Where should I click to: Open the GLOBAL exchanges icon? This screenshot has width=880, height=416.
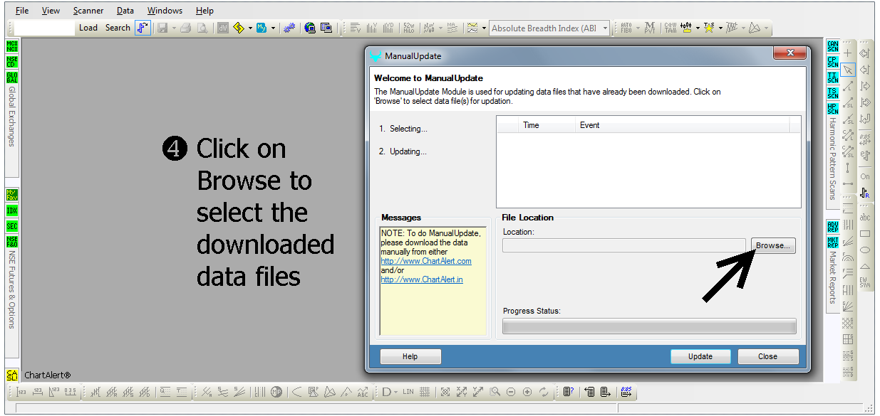coord(12,78)
